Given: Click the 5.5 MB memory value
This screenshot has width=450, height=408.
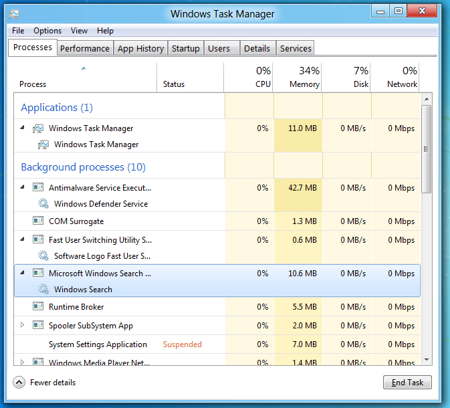Looking at the screenshot, I should pos(304,307).
